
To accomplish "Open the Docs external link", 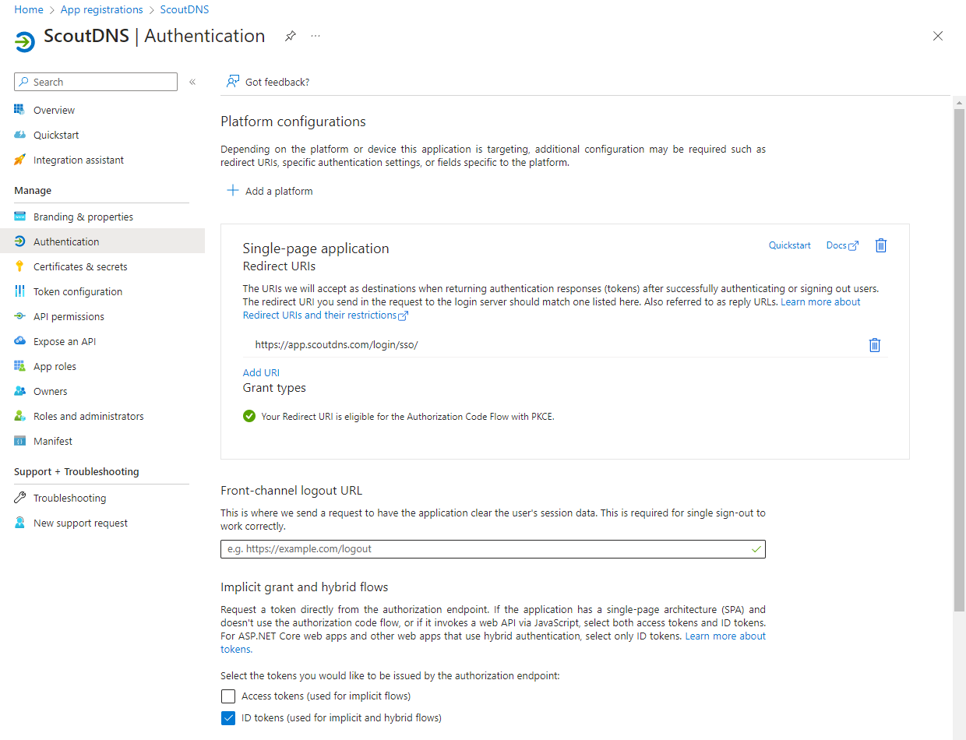I will [x=842, y=245].
